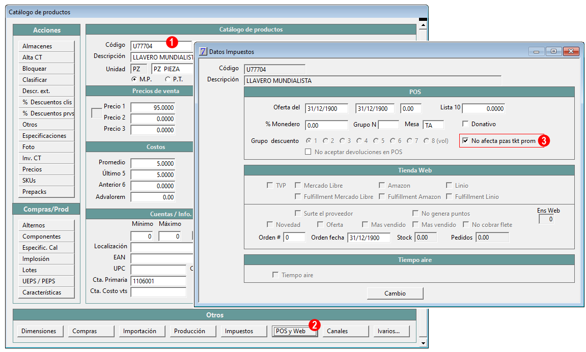Screen dimensions: 586x352
Task: Click the scrollbar up arrow in Catálogo window
Action: point(423,25)
